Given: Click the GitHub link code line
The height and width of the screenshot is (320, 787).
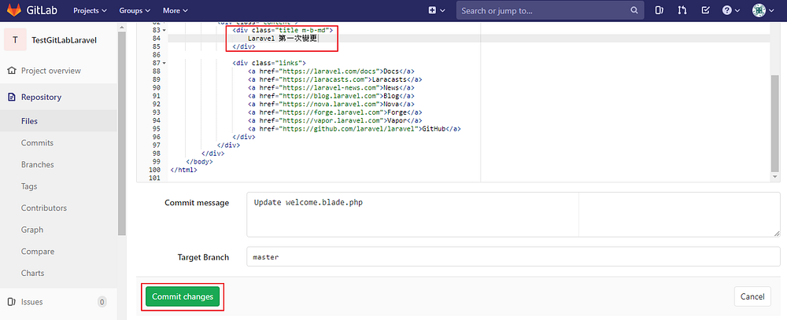Looking at the screenshot, I should tap(354, 129).
